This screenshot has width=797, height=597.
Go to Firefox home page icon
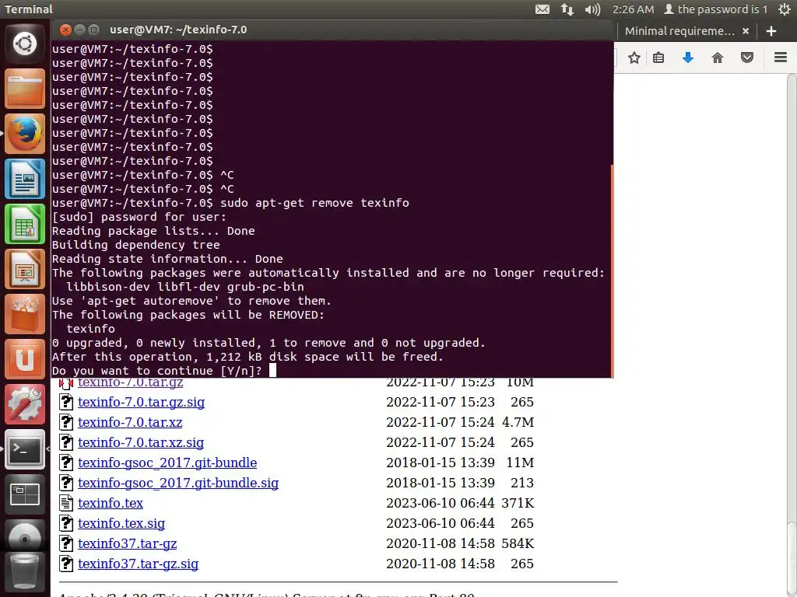[x=717, y=58]
